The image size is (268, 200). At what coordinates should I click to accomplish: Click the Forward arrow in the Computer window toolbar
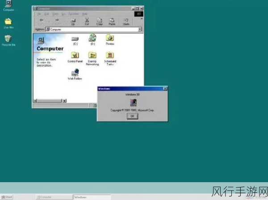57,20
